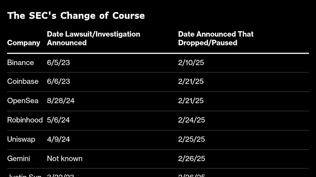Click the Date Announced That Dropped/Paused header

tap(216, 38)
